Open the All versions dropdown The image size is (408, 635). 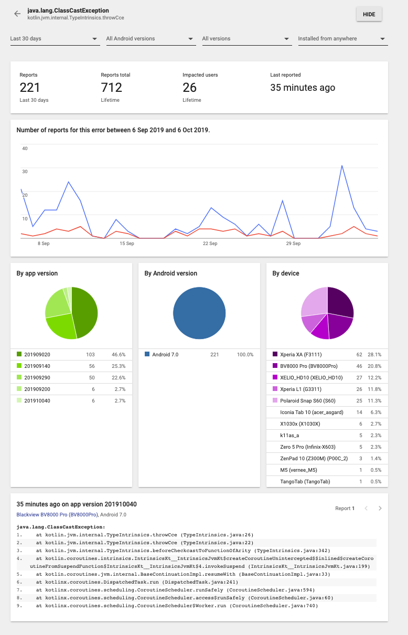(246, 39)
